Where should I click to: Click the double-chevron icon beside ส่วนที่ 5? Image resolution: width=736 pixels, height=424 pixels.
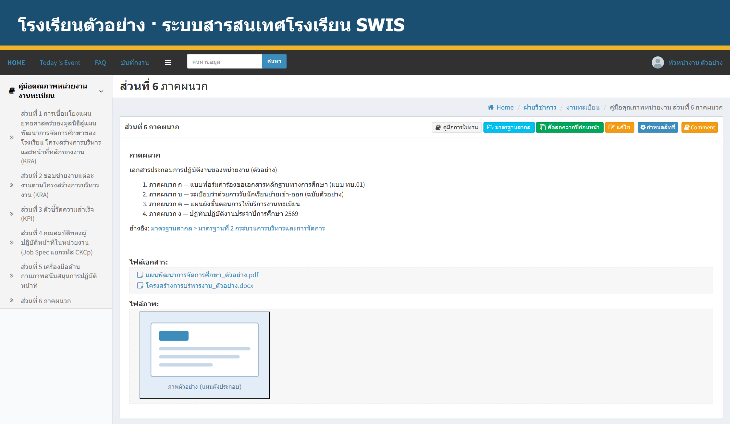pyautogui.click(x=12, y=276)
